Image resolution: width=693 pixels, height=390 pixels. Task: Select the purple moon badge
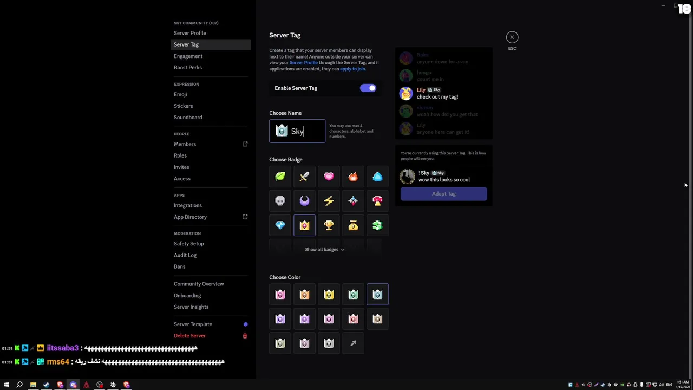tap(304, 201)
